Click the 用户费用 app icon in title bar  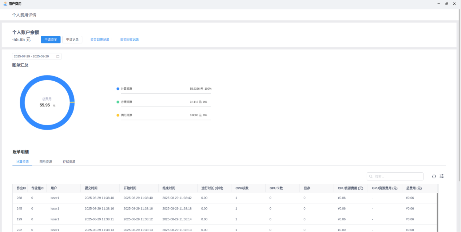[5, 4]
